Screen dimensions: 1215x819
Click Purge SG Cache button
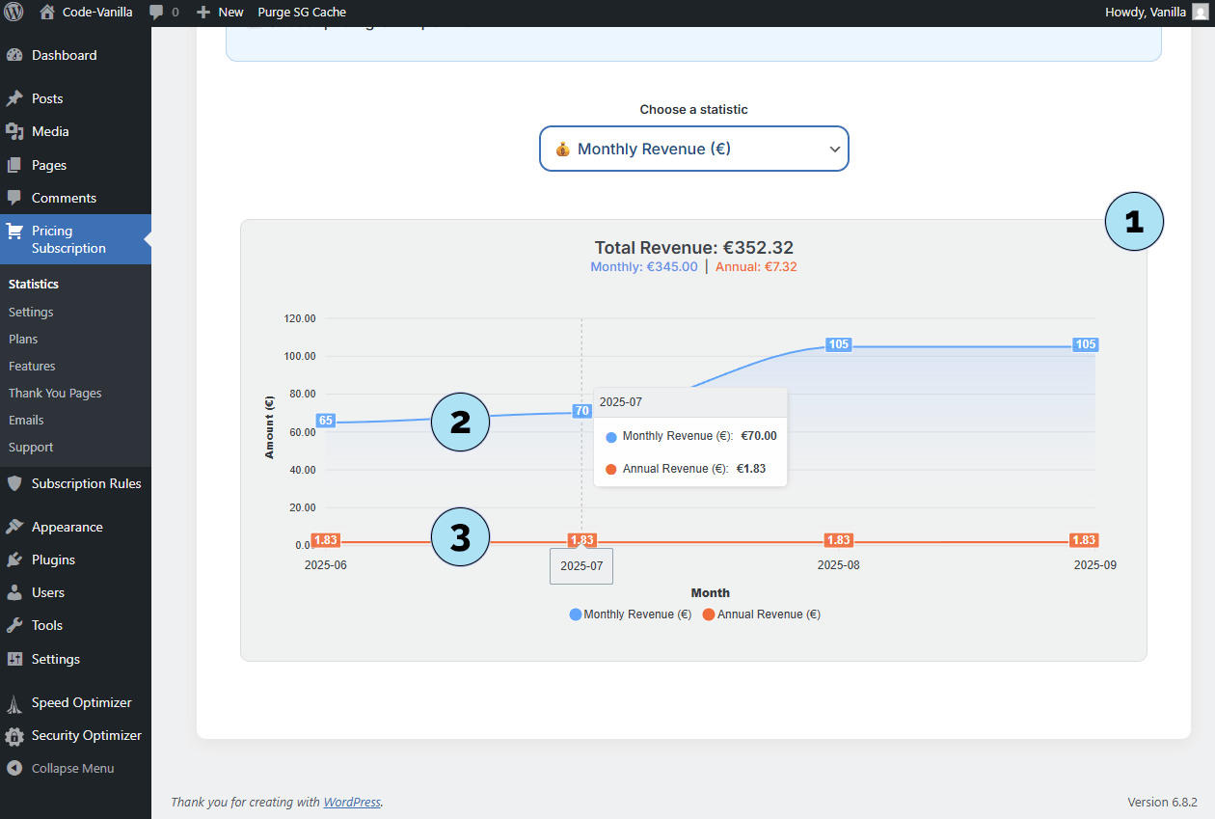point(302,13)
